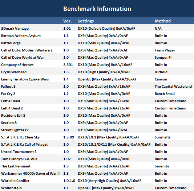Select Crysis Warhead Airfield method cell
This screenshot has height=191, width=194.
[x=161, y=72]
